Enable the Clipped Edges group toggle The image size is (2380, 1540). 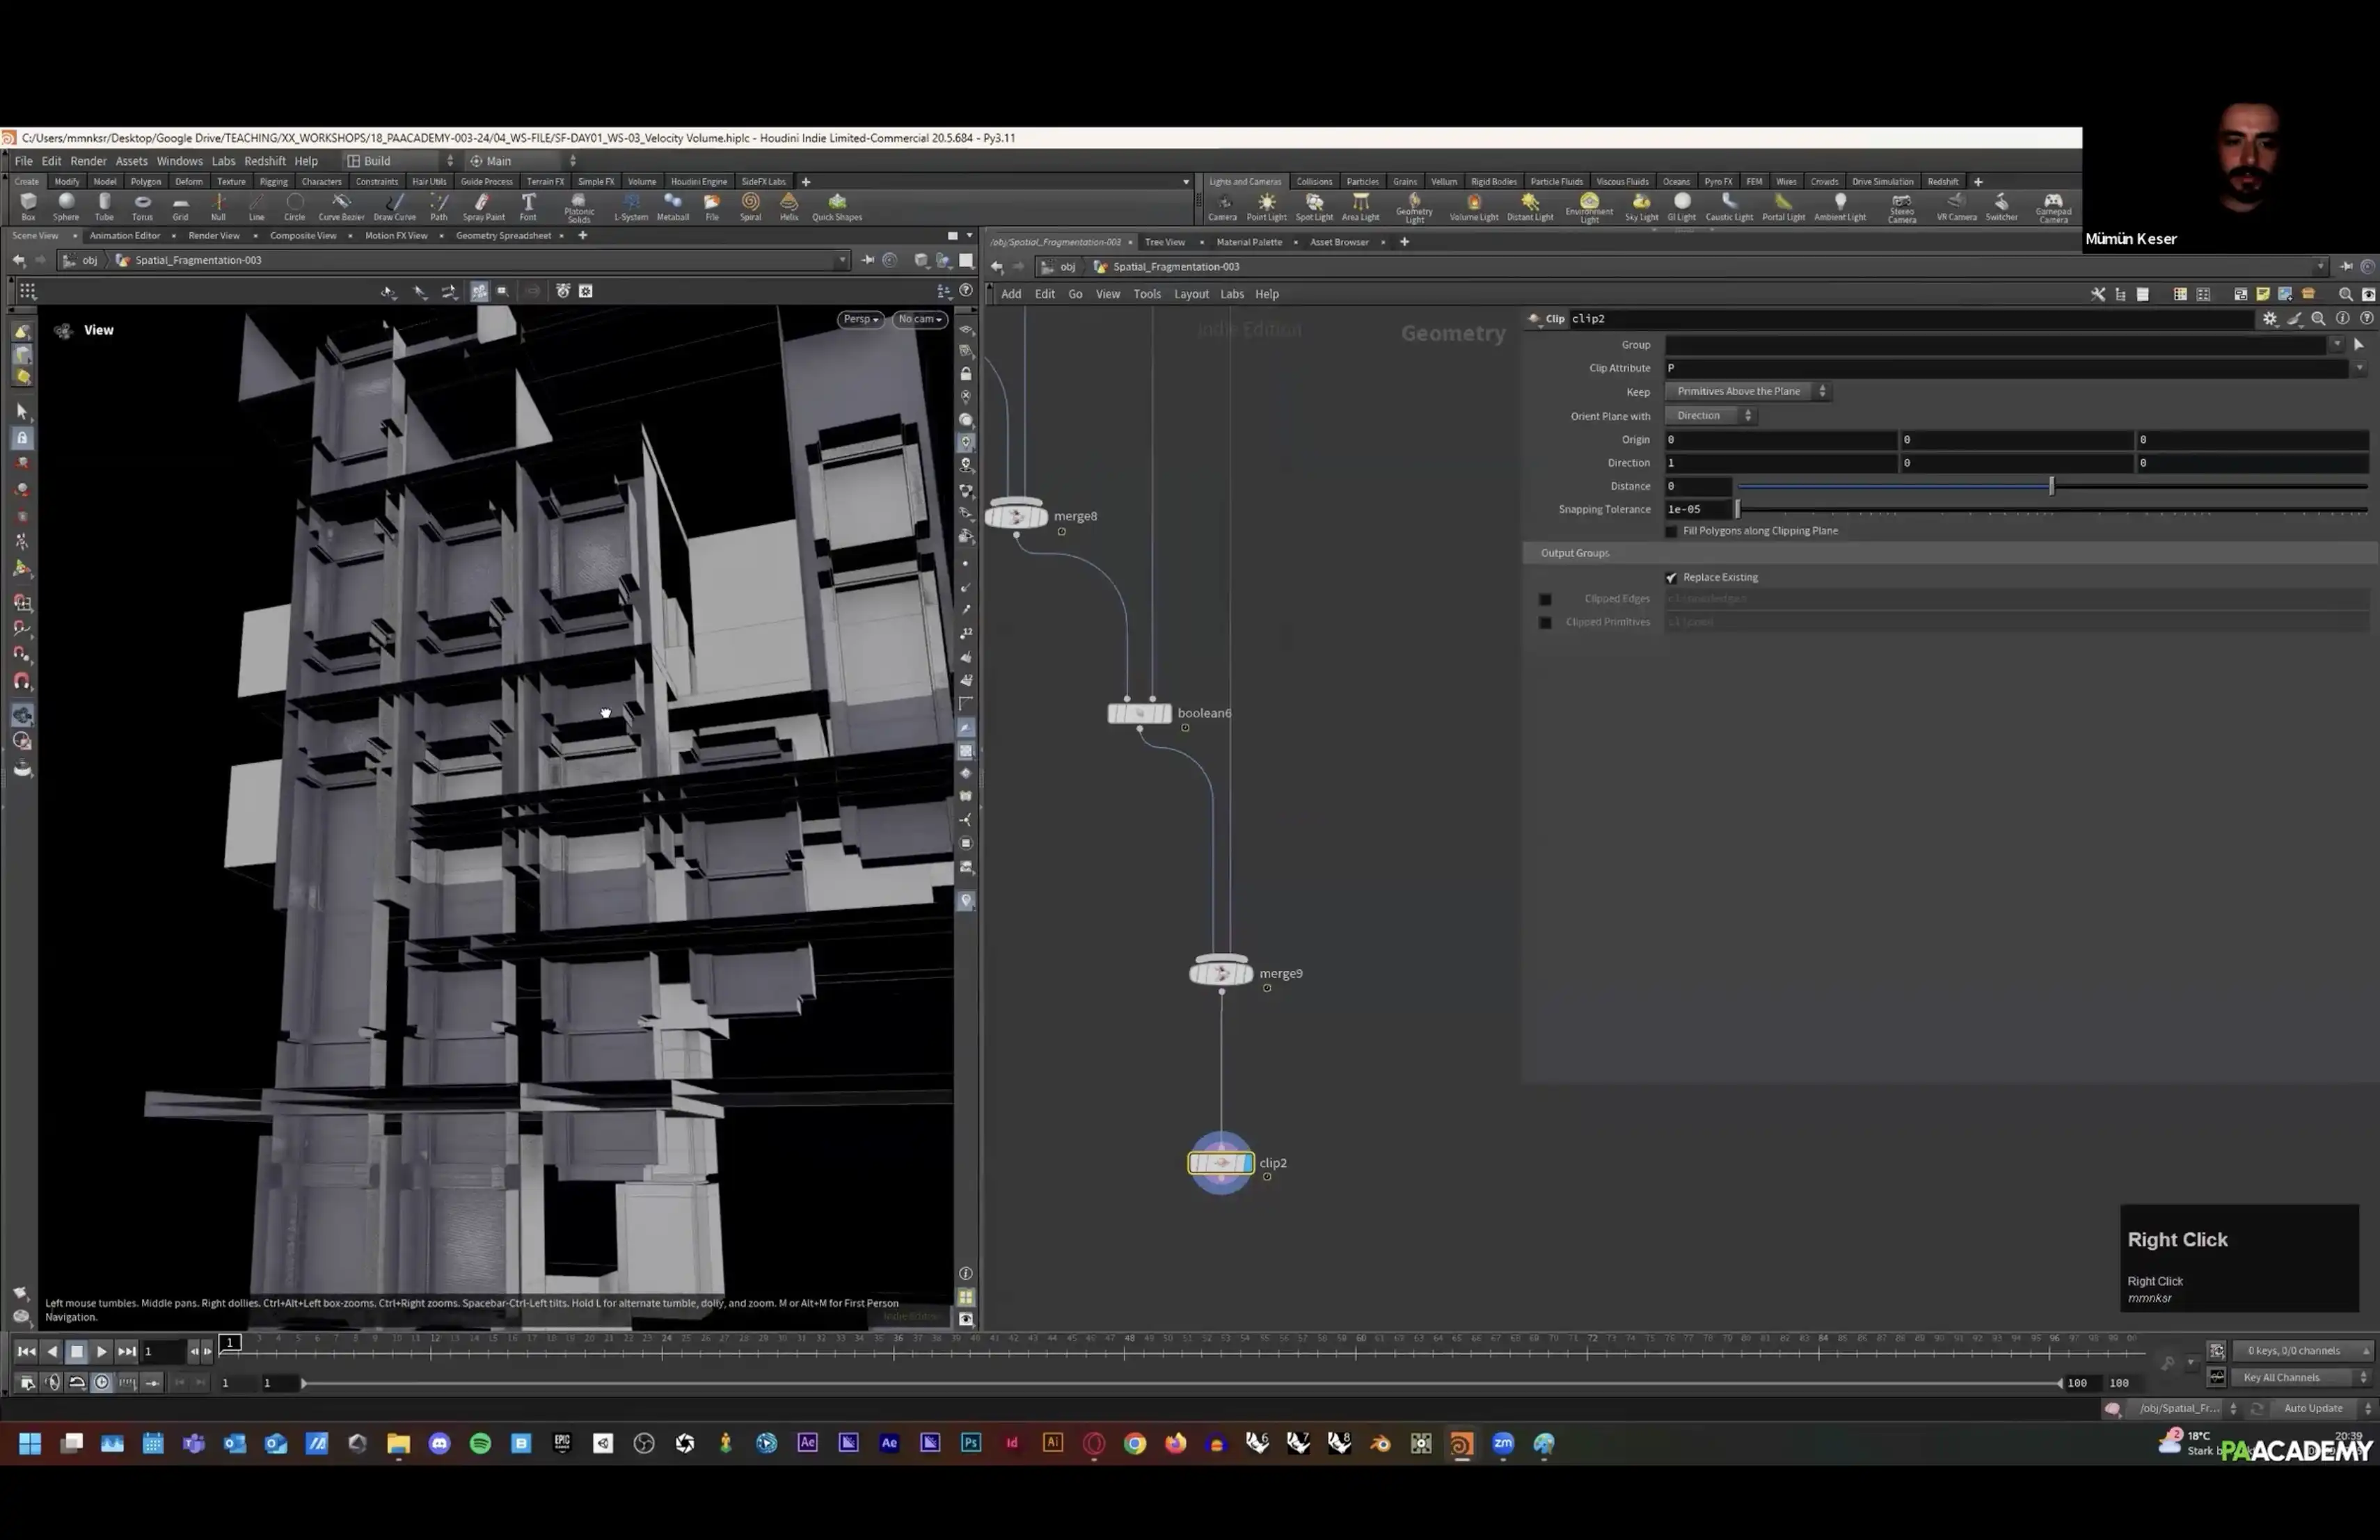click(1545, 599)
